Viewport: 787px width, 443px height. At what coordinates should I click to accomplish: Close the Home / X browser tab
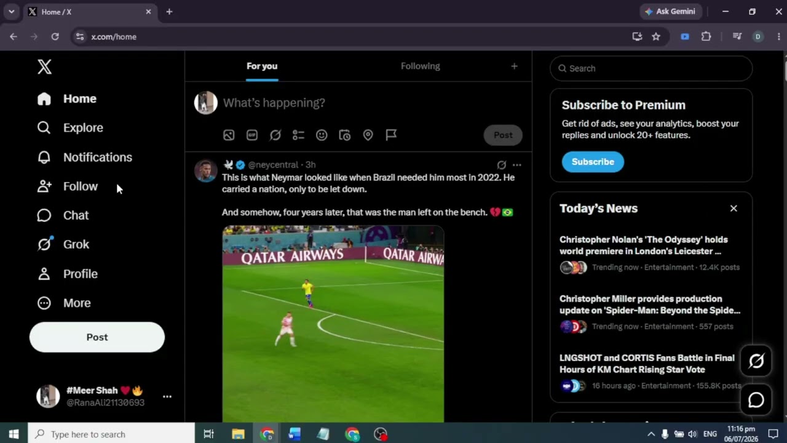click(148, 12)
